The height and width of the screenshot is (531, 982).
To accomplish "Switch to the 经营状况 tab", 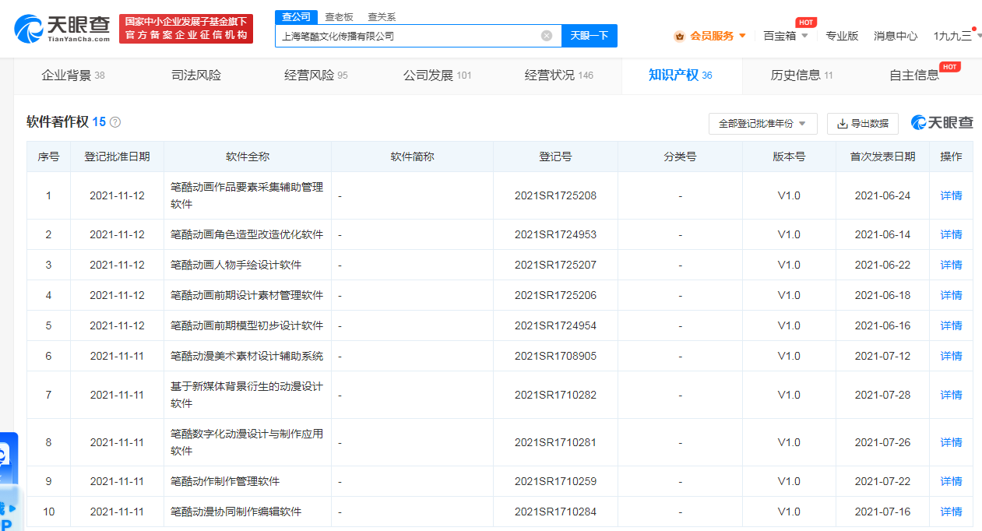I will click(559, 76).
